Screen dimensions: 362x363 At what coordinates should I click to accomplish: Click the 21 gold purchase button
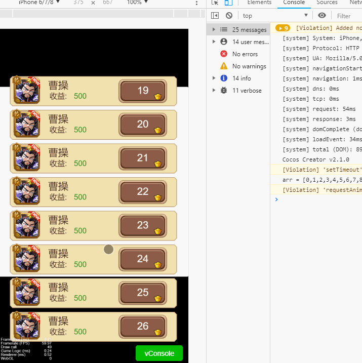click(143, 158)
